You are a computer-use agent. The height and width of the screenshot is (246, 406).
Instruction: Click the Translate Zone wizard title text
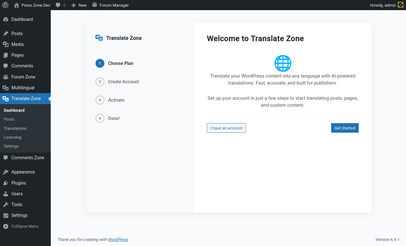[x=124, y=38]
